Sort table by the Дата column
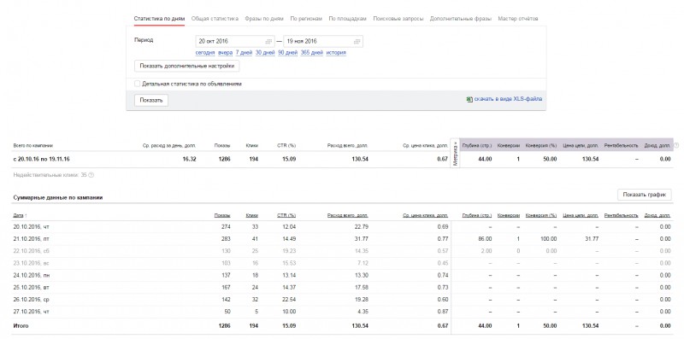 pos(20,215)
